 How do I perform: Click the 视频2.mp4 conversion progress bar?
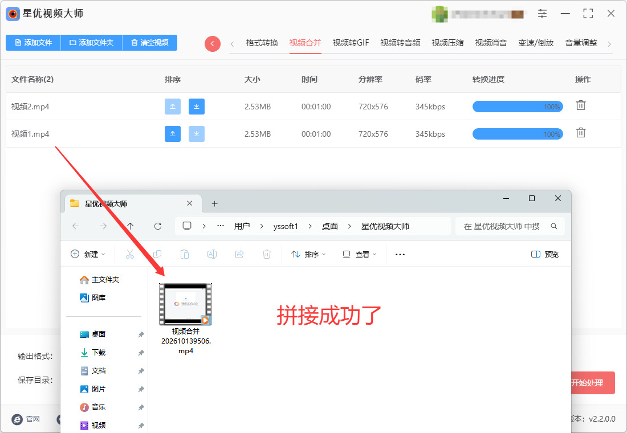coord(518,107)
